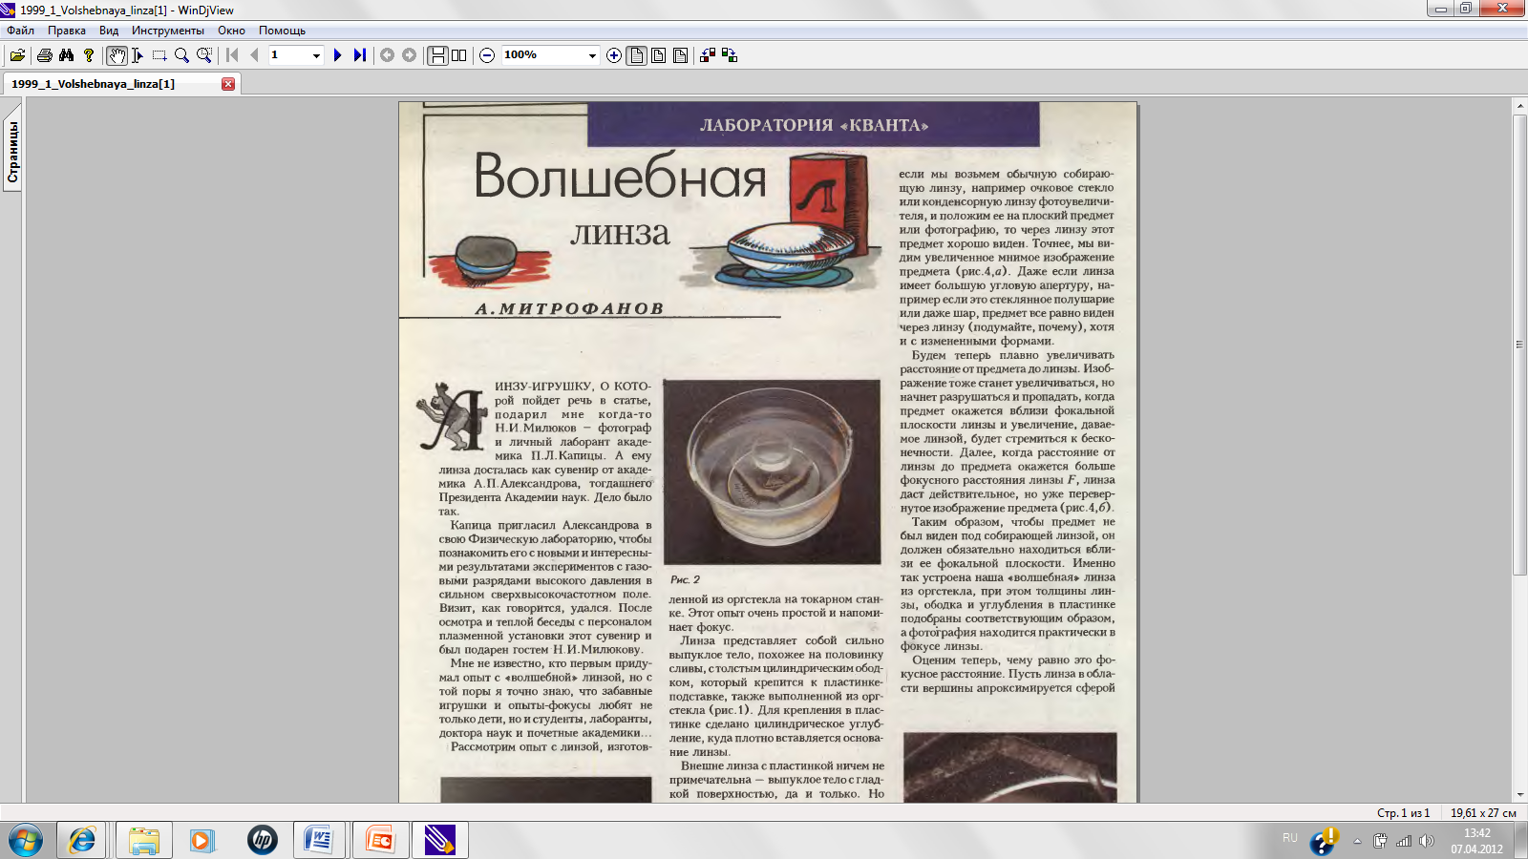Zoom in with the plus button
The image size is (1528, 859).
(614, 55)
